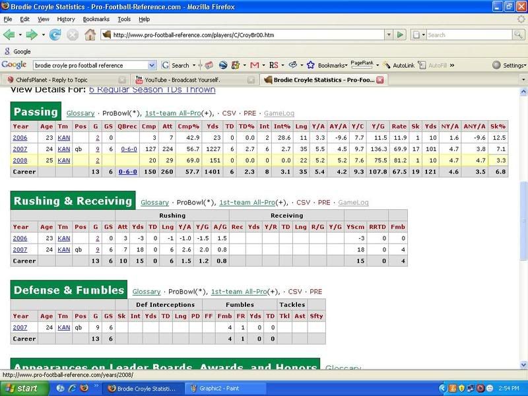Click the news ticket icon on the Google Toolbar
The height and width of the screenshot is (396, 528).
(x=209, y=65)
